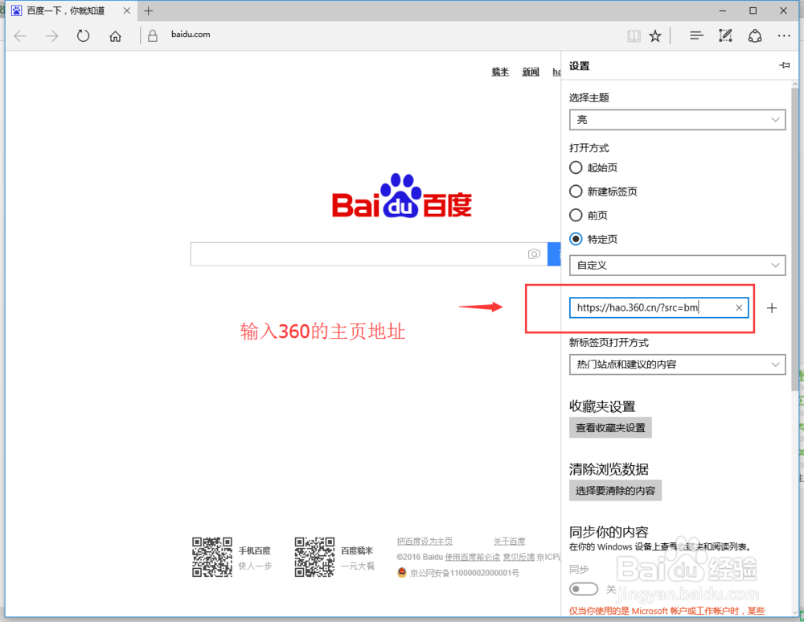Click the 京公网安备11000002000001号 text
Image resolution: width=804 pixels, height=622 pixels.
(x=464, y=573)
